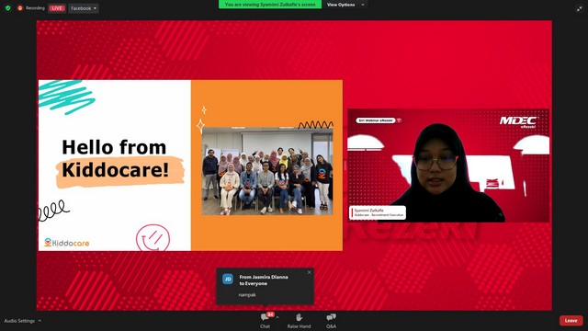
Task: Click the JD avatar in chat notification
Action: coord(228,280)
